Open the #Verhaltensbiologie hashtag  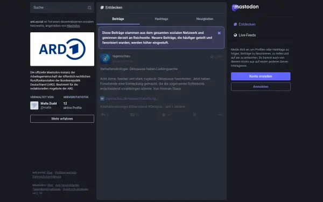coord(114,107)
